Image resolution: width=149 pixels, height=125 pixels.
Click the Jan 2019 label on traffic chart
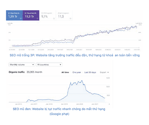point(64,104)
